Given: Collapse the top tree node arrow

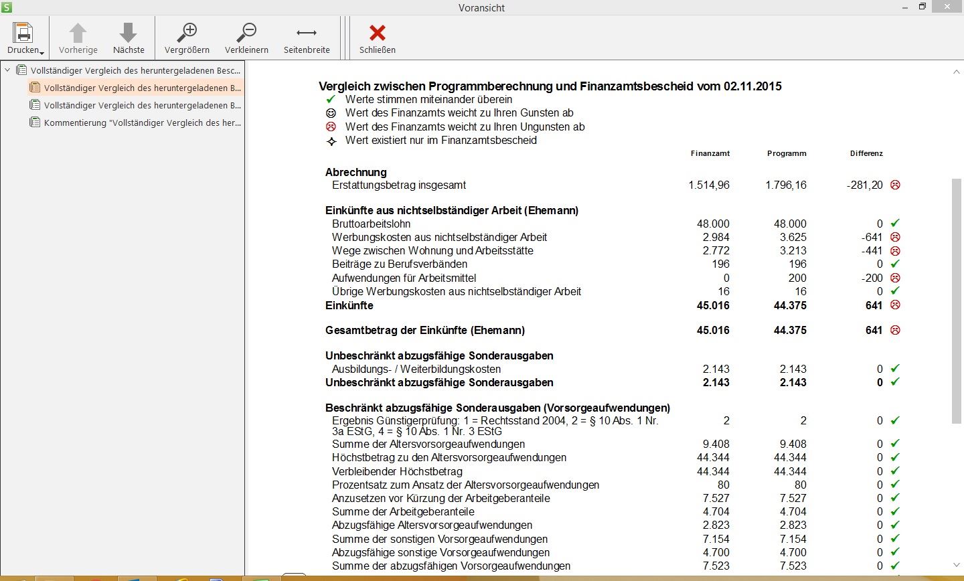Looking at the screenshot, I should [x=7, y=70].
